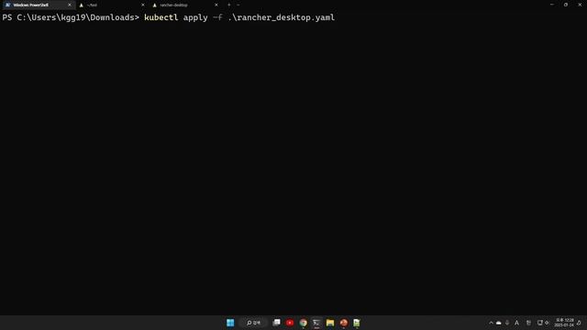Open the notification bell in tray
The width and height of the screenshot is (587, 330).
click(579, 323)
